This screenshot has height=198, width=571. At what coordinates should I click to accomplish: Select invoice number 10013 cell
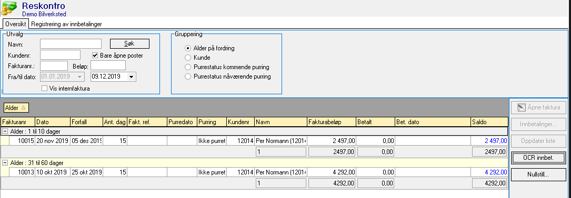[22, 172]
